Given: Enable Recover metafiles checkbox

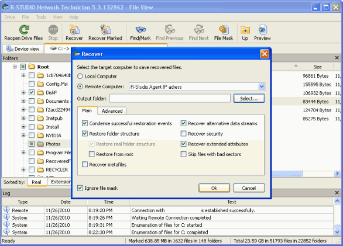Looking at the screenshot, I should coord(85,164).
